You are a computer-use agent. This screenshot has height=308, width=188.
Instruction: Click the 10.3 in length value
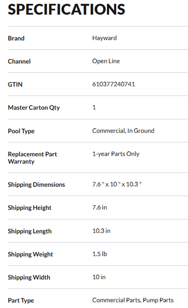click(101, 231)
